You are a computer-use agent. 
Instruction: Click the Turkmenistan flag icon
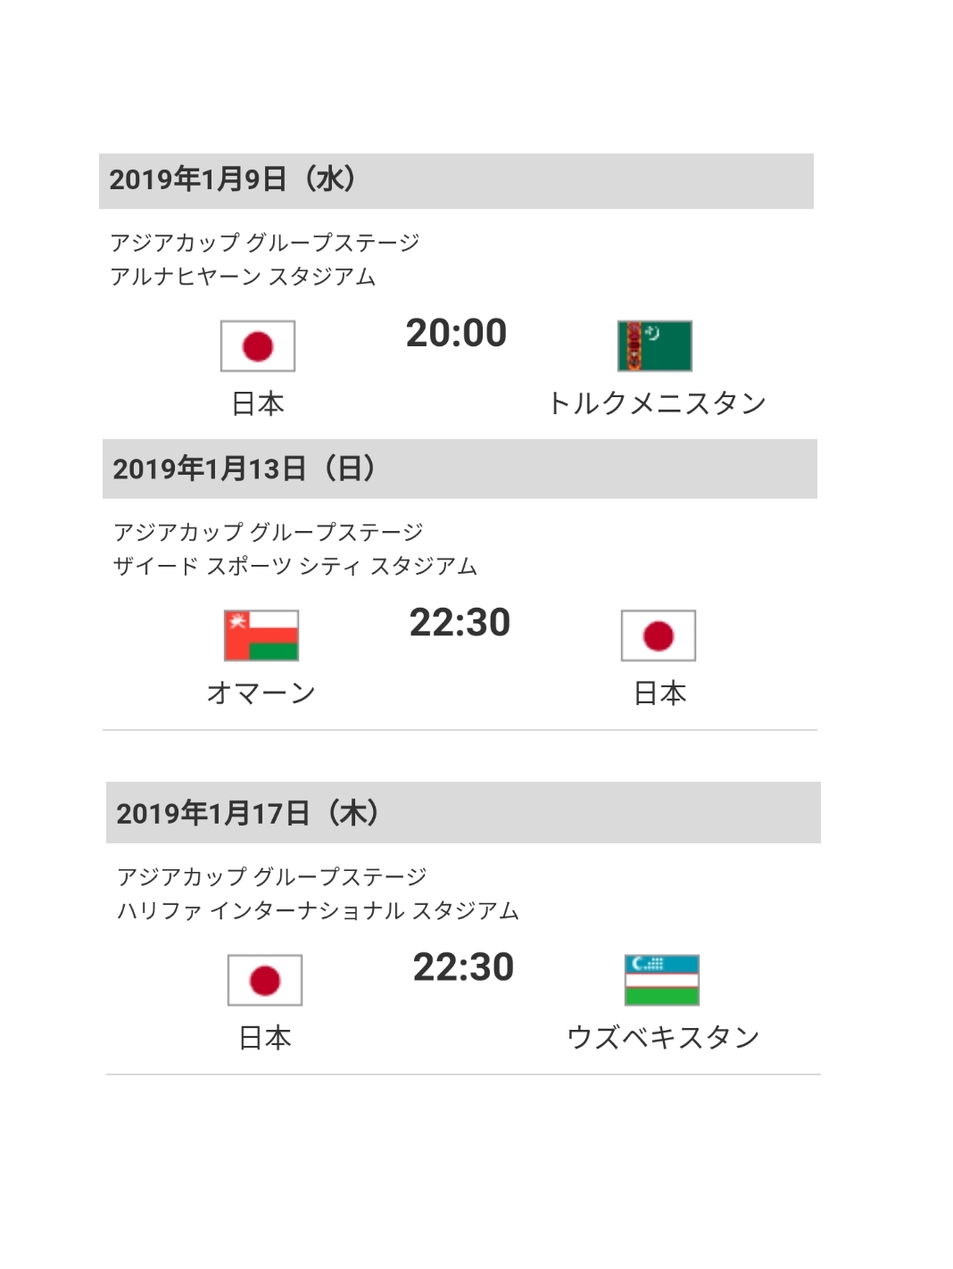coord(655,346)
